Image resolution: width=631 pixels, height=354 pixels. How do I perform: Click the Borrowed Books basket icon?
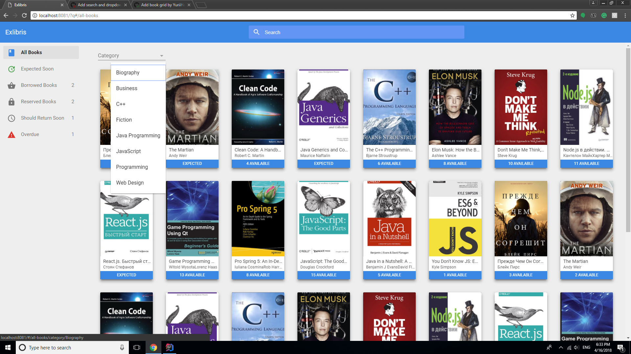pos(12,85)
